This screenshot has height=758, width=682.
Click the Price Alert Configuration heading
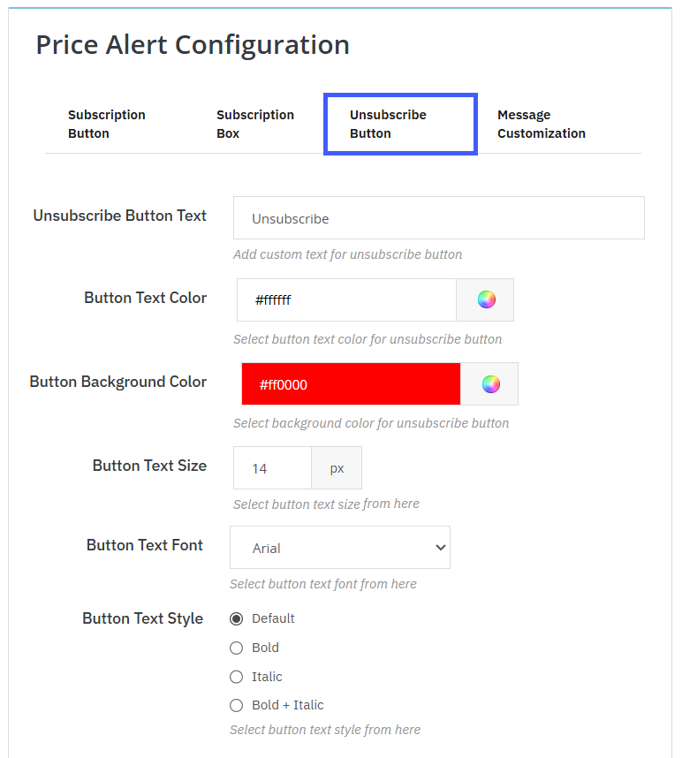[193, 44]
